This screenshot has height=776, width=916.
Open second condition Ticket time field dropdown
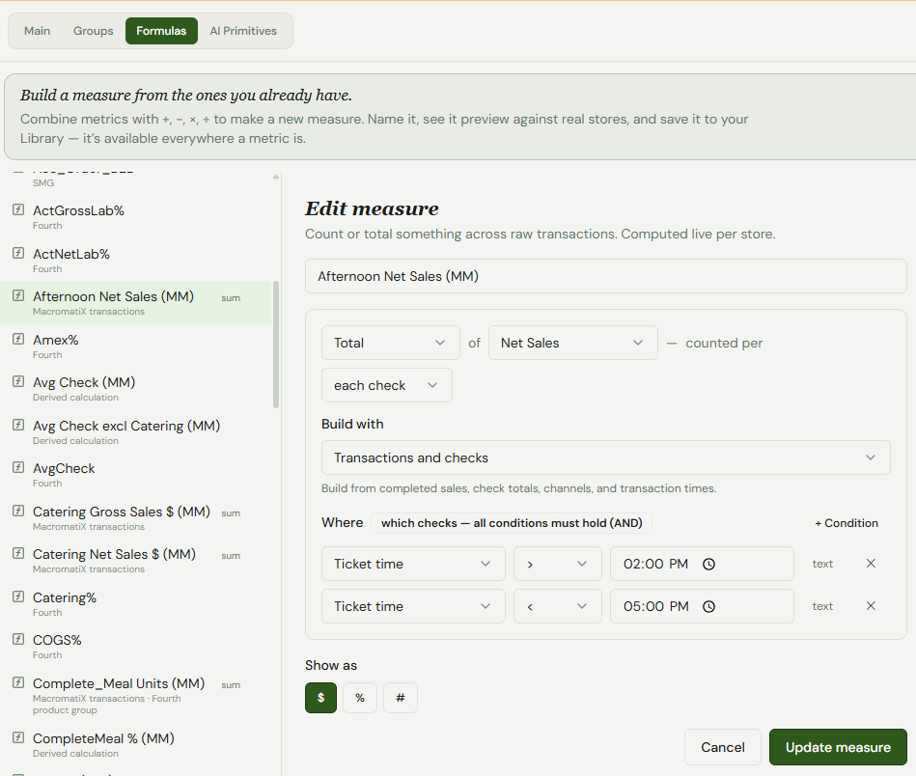(x=413, y=606)
